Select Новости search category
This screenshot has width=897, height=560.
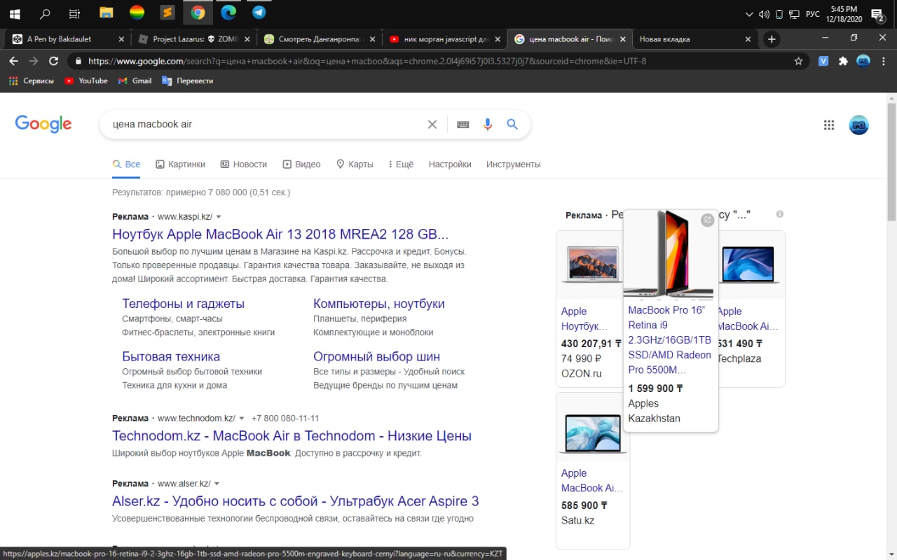click(244, 164)
